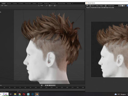Open the Compositing workspace tab
The height and width of the screenshot is (96, 128).
pyautogui.click(x=53, y=3)
